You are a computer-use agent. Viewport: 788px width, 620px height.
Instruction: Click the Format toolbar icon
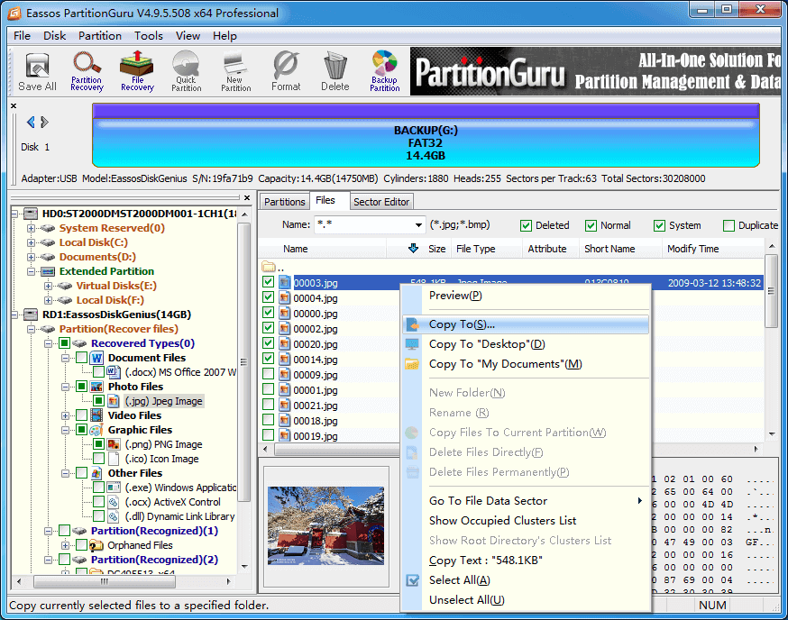pos(286,72)
